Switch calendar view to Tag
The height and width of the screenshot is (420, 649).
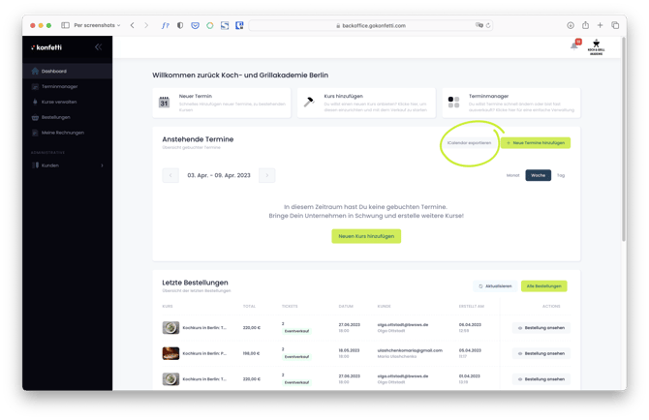tap(561, 175)
